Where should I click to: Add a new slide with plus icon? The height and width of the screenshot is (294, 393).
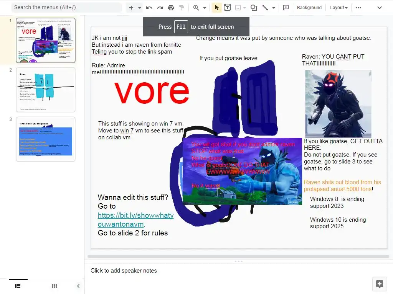[131, 8]
